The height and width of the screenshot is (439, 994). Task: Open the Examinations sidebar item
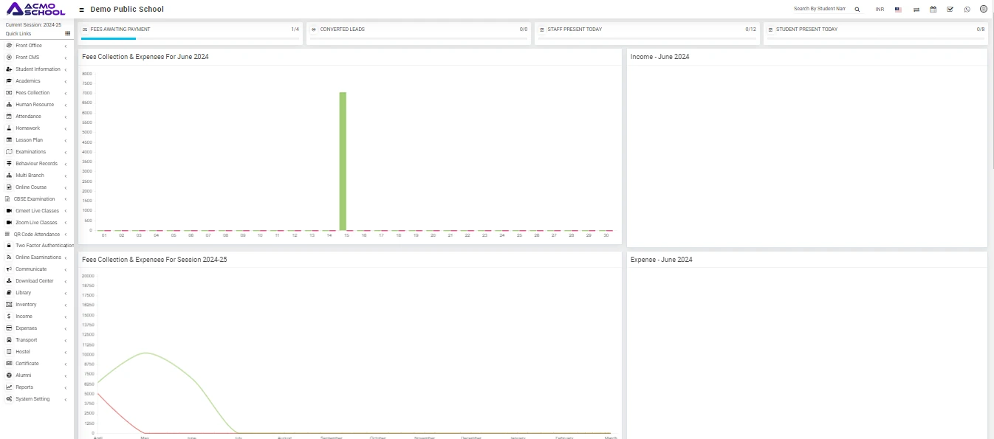30,152
